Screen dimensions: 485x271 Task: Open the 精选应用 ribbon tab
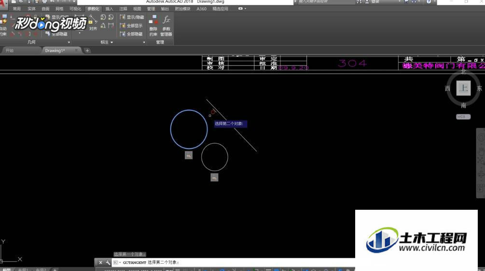click(220, 9)
